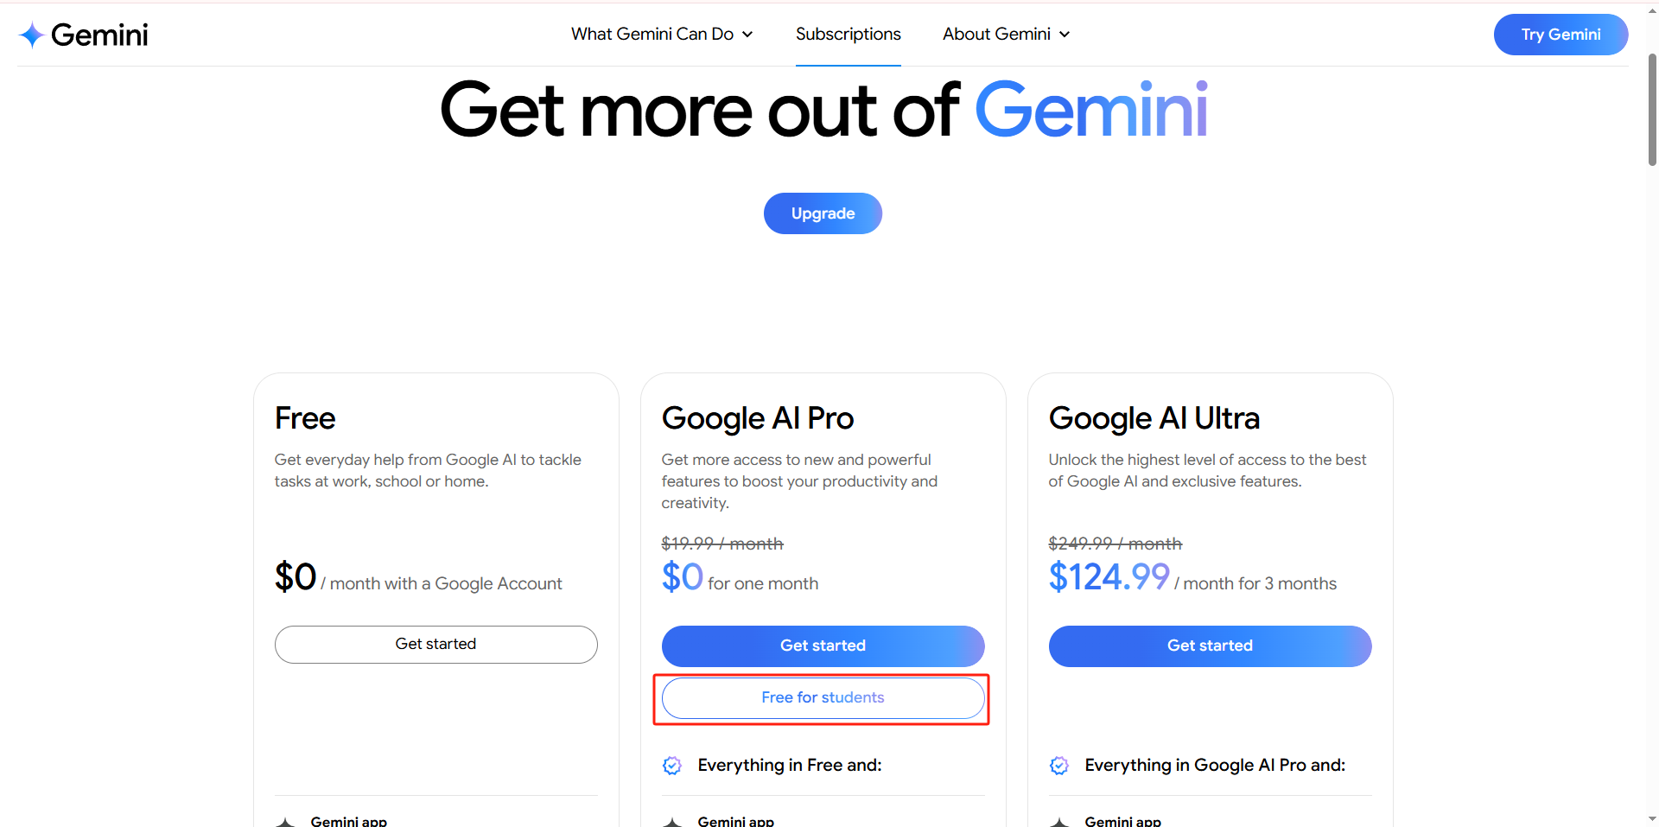The width and height of the screenshot is (1659, 827).
Task: Open the Free for students offer
Action: 823,697
